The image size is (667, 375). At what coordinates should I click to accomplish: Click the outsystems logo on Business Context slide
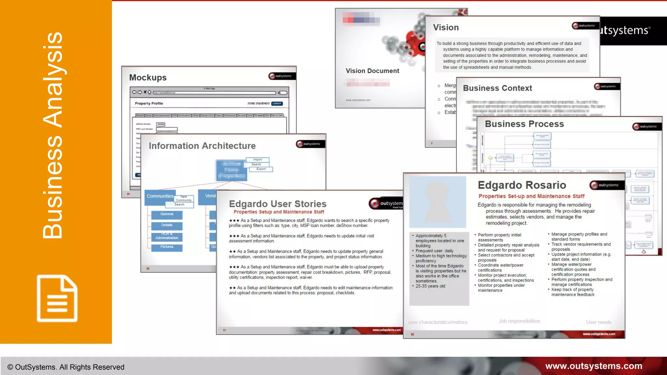click(607, 86)
